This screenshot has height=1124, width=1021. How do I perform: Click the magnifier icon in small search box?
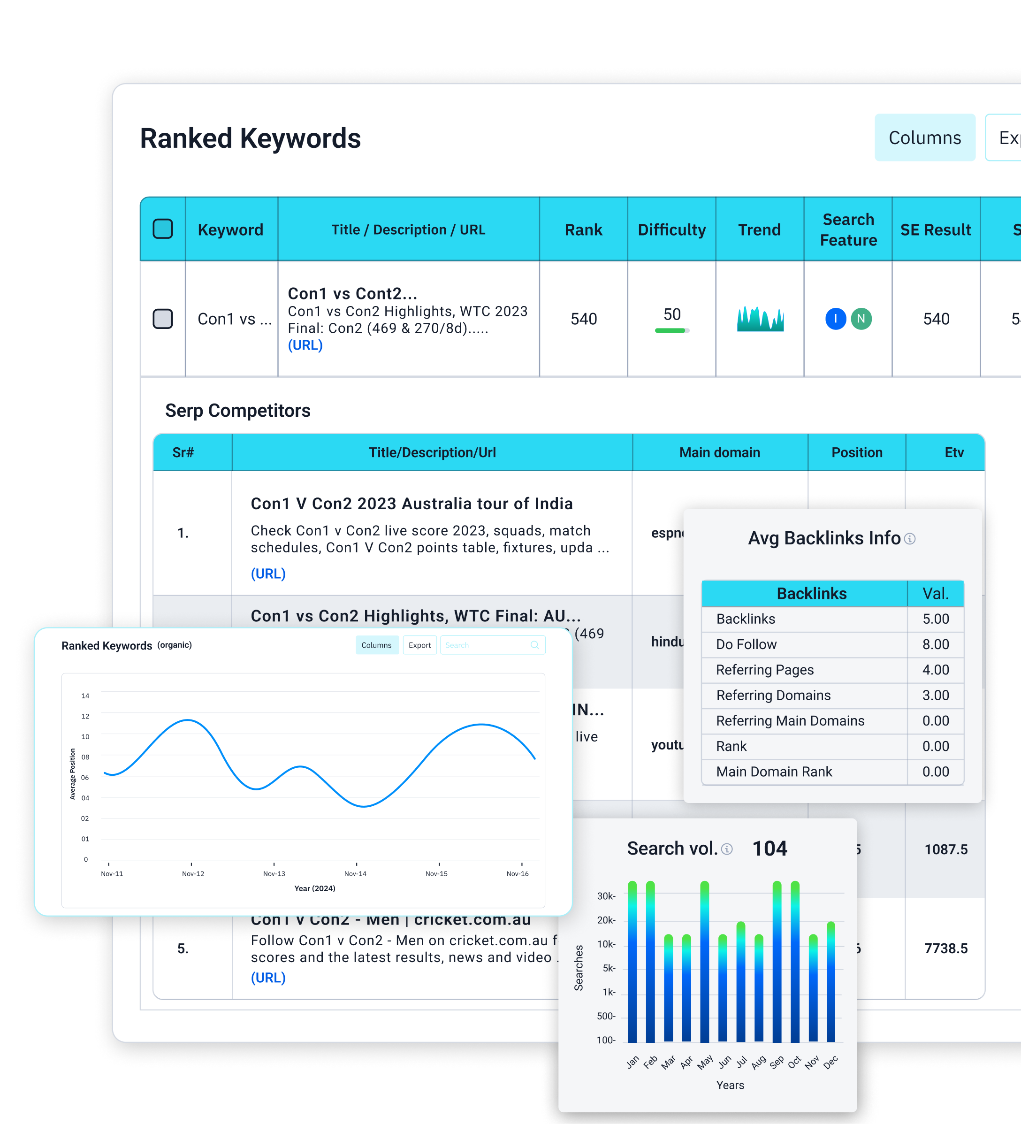(534, 645)
